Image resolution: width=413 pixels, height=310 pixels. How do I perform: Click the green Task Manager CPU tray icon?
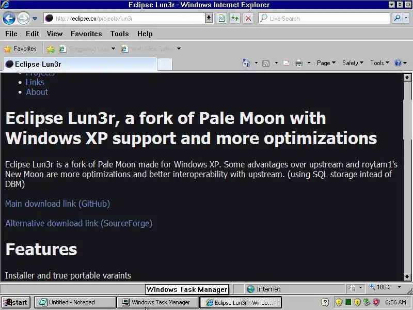click(x=348, y=302)
